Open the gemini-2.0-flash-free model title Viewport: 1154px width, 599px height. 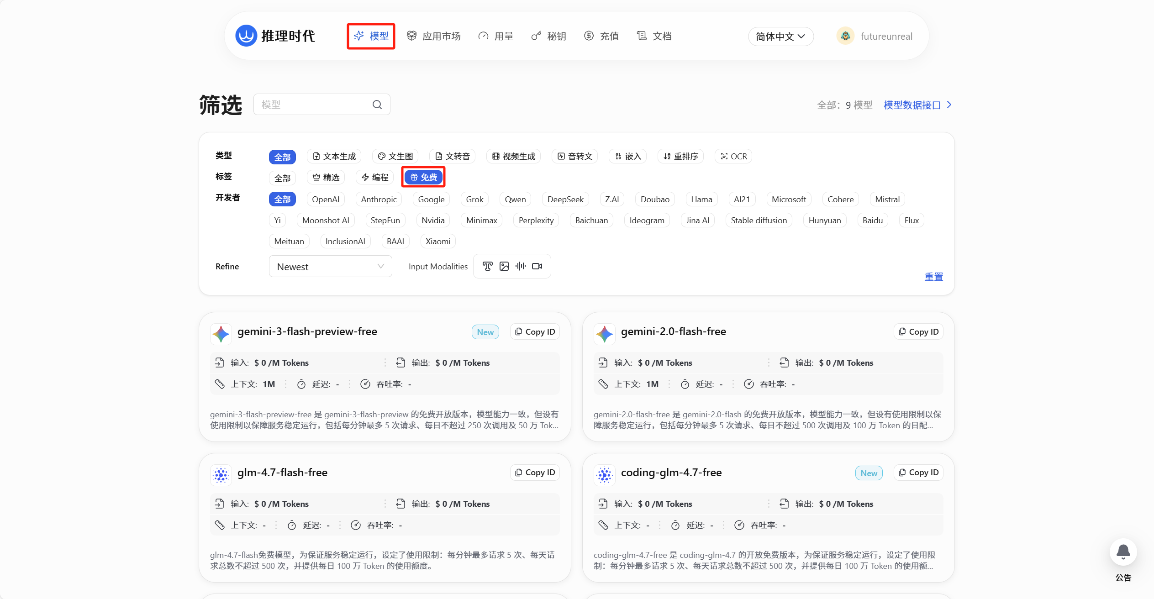tap(674, 331)
